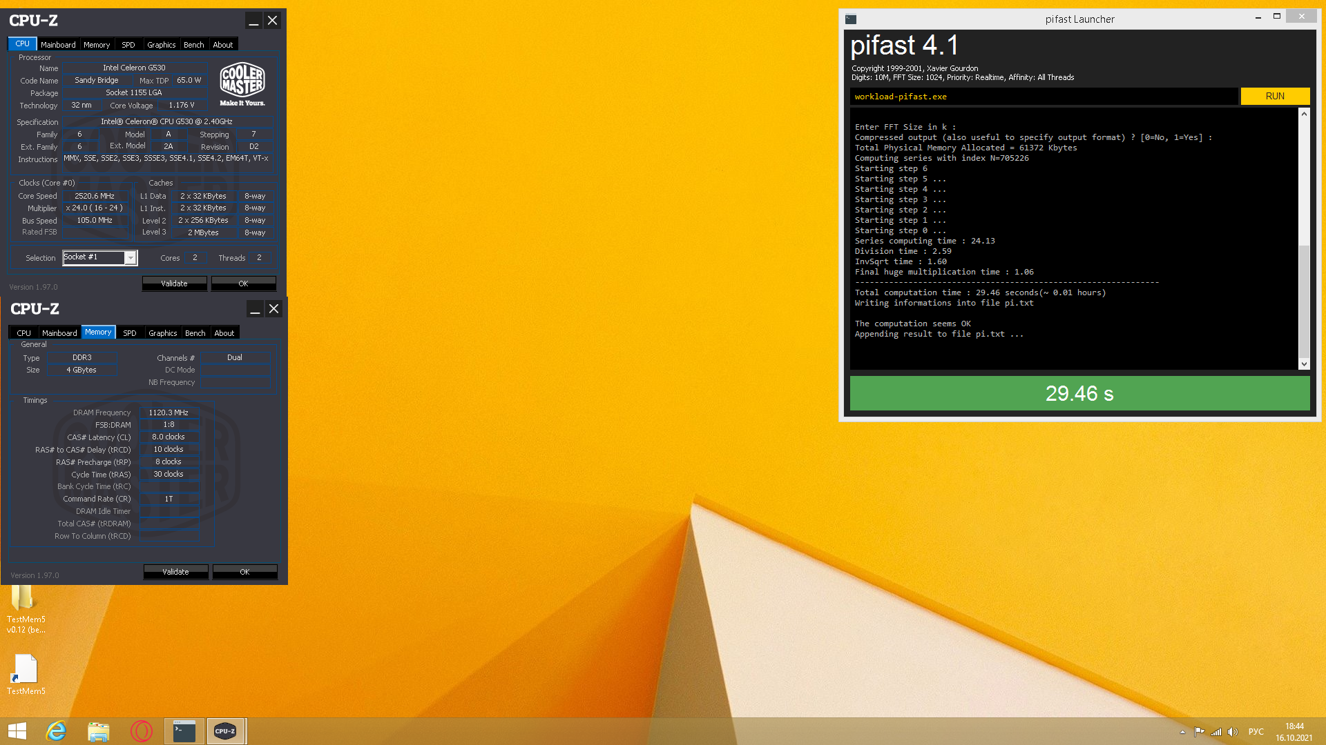
Task: Open network signal tray icon
Action: tap(1216, 732)
